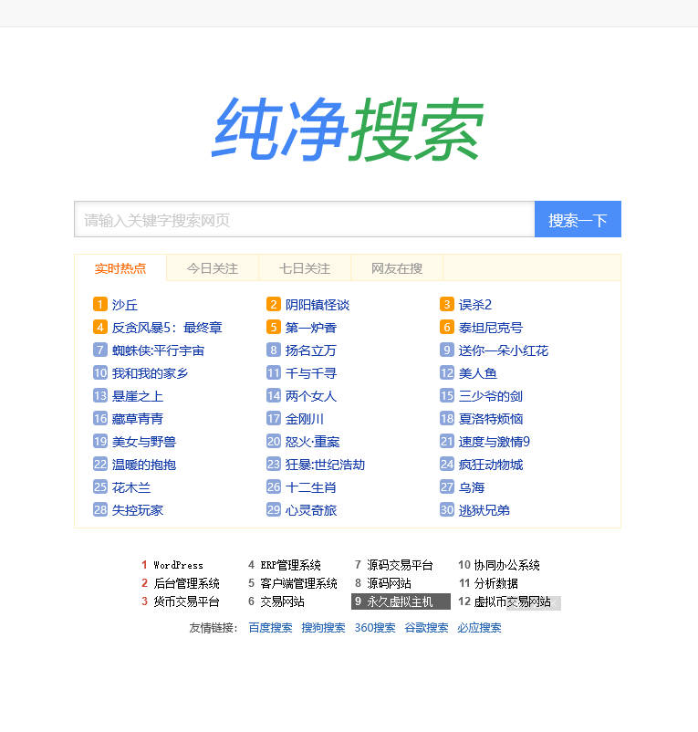
Task: Open hot topic 美人鱼
Action: pyautogui.click(x=478, y=373)
